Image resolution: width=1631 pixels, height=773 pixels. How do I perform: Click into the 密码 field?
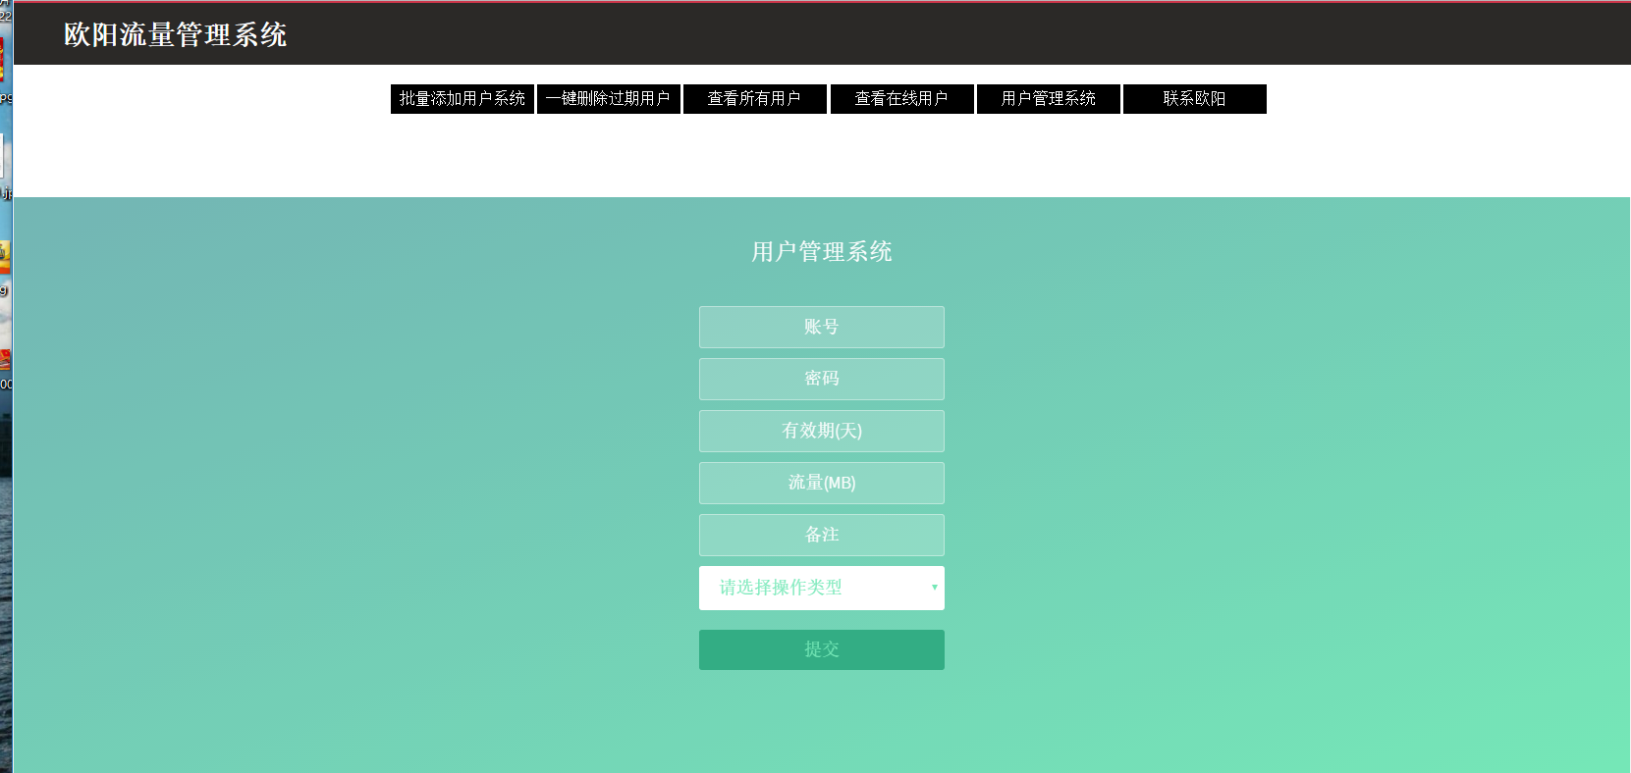click(821, 379)
